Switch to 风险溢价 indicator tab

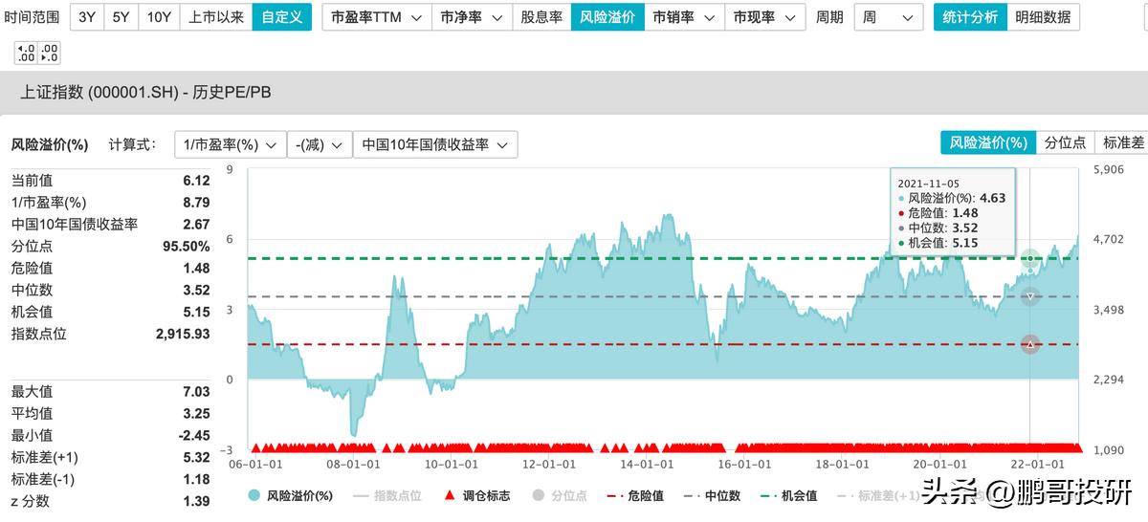tap(607, 17)
